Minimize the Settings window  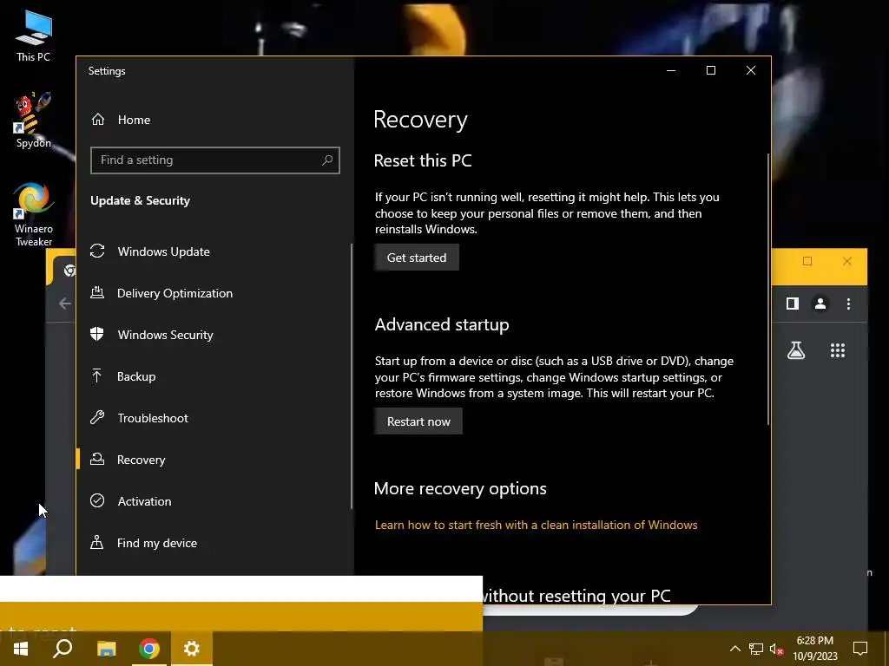coord(671,70)
